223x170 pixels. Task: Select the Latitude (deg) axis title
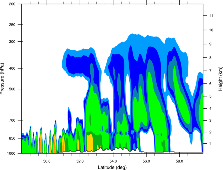[x=112, y=167]
